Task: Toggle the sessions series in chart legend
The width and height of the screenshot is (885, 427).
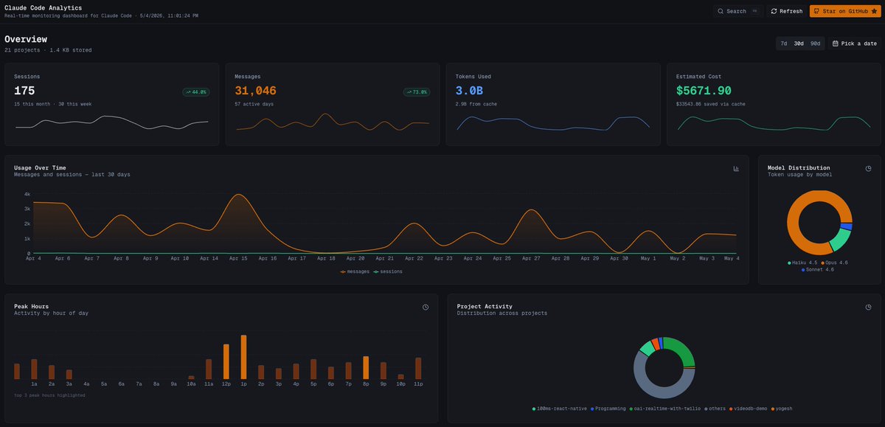Action: click(387, 271)
